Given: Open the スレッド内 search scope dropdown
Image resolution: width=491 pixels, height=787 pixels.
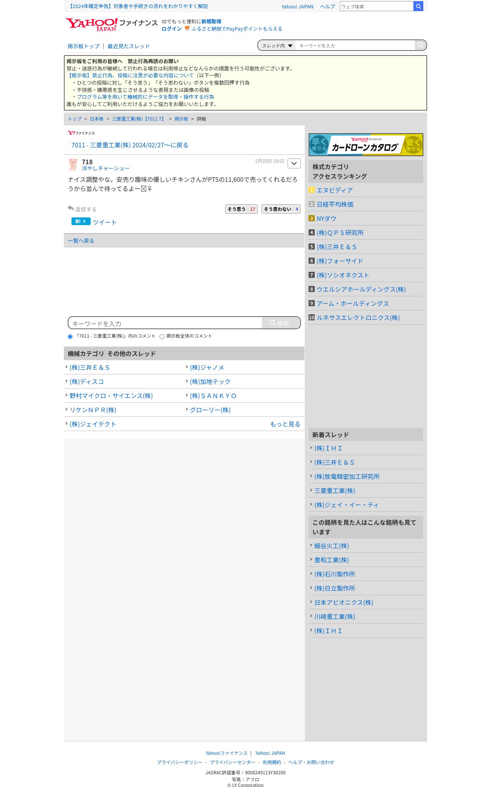Looking at the screenshot, I should pyautogui.click(x=277, y=46).
